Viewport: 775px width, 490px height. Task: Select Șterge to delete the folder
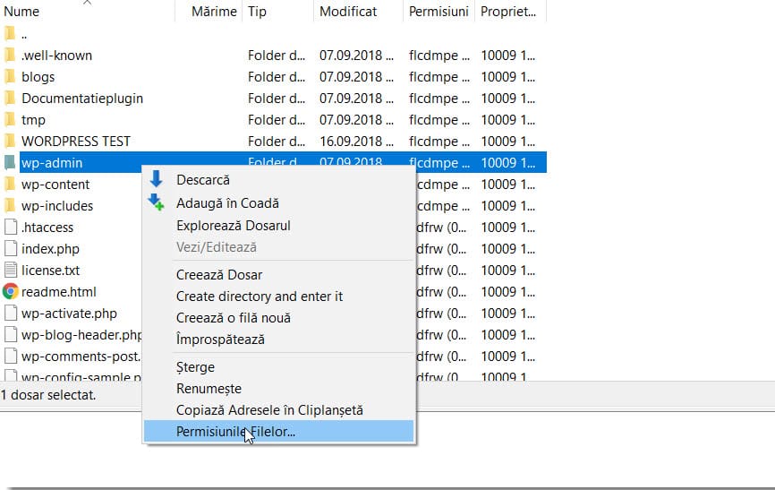pyautogui.click(x=195, y=367)
